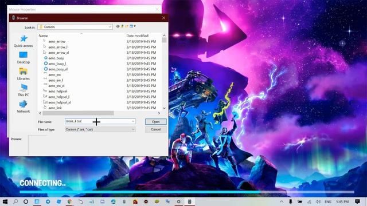Screen dimensions: 367x206
Task: Select the aero_ew_l cursor file
Action: click(x=56, y=80)
